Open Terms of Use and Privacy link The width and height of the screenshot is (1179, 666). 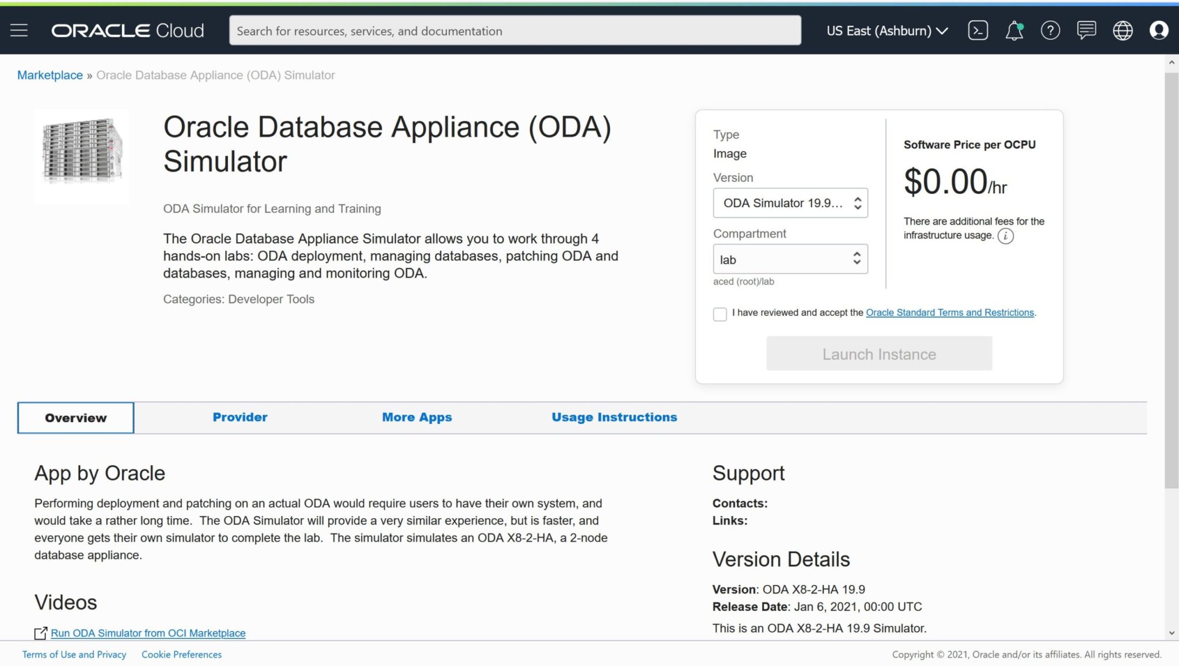pos(74,654)
